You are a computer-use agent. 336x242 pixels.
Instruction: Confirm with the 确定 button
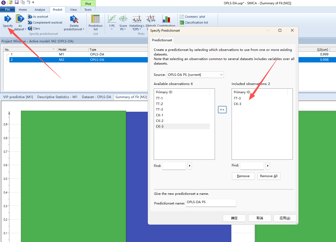[234, 218]
